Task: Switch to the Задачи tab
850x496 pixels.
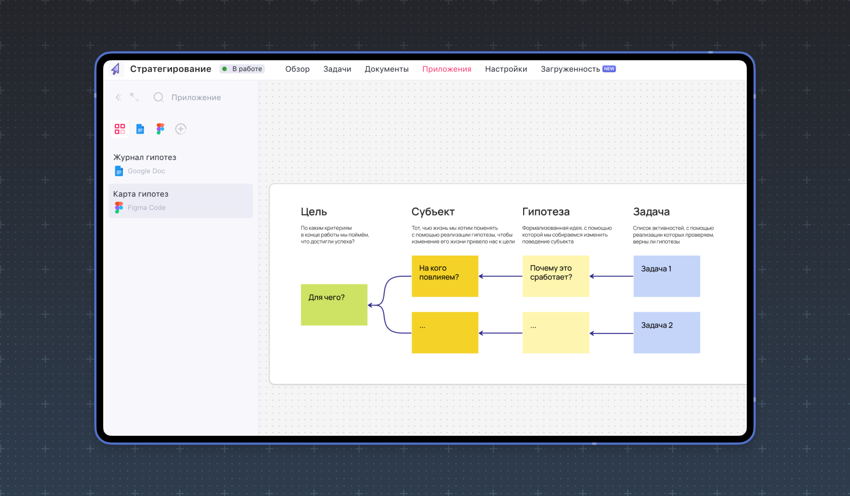Action: tap(337, 69)
